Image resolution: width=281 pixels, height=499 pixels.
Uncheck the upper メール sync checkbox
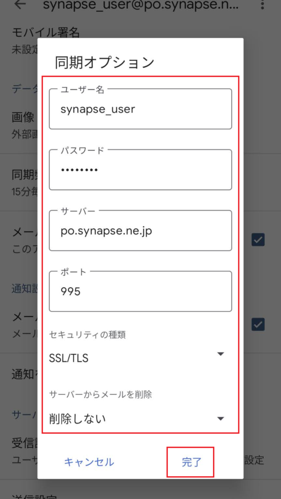[258, 240]
